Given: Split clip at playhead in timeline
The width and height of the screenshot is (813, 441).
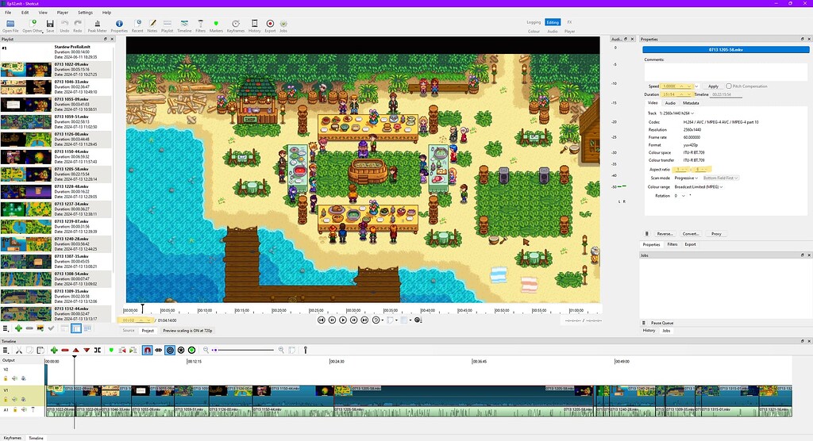Looking at the screenshot, I should (98, 351).
